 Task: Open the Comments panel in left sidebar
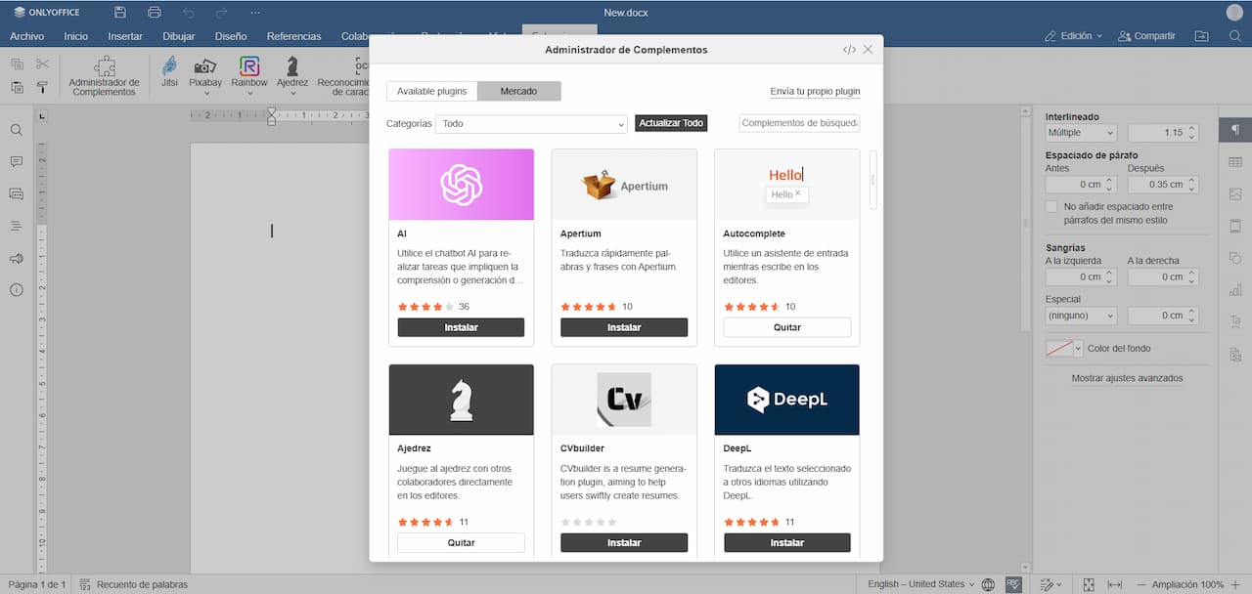[x=17, y=162]
